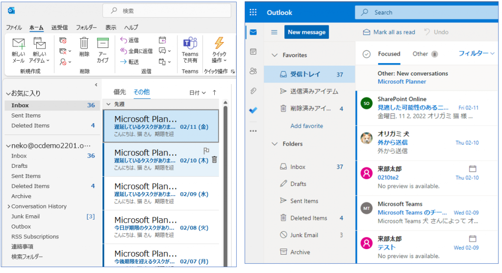
Task: Switch to Focused tab in web Outlook
Action: click(389, 54)
